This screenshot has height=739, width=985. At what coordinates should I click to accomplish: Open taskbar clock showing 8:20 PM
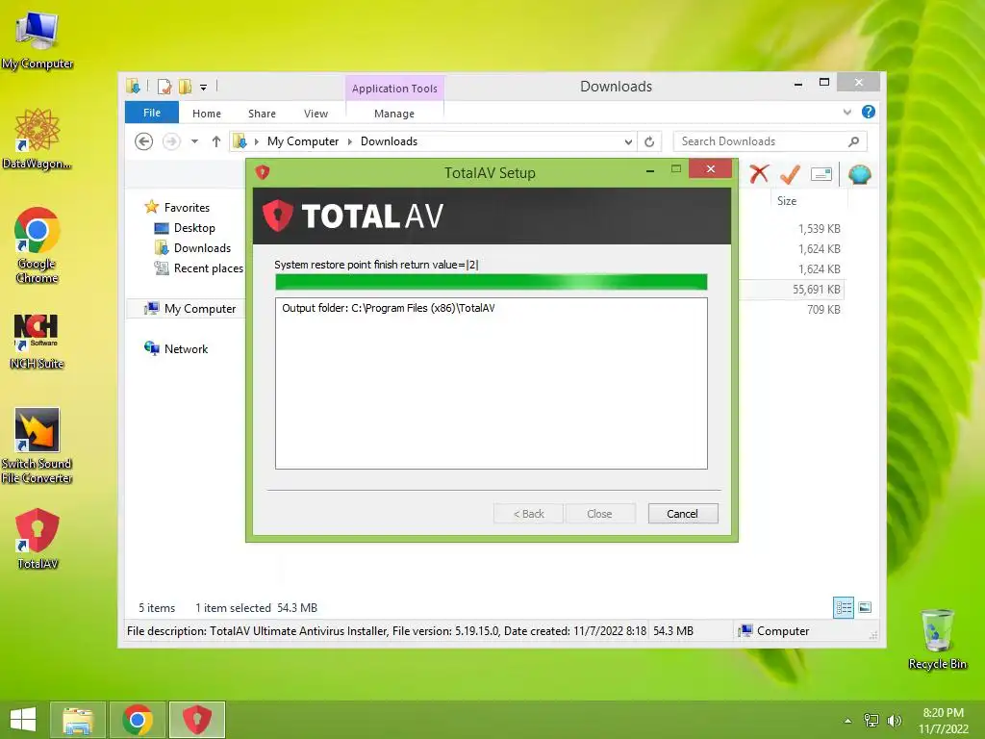[943, 720]
